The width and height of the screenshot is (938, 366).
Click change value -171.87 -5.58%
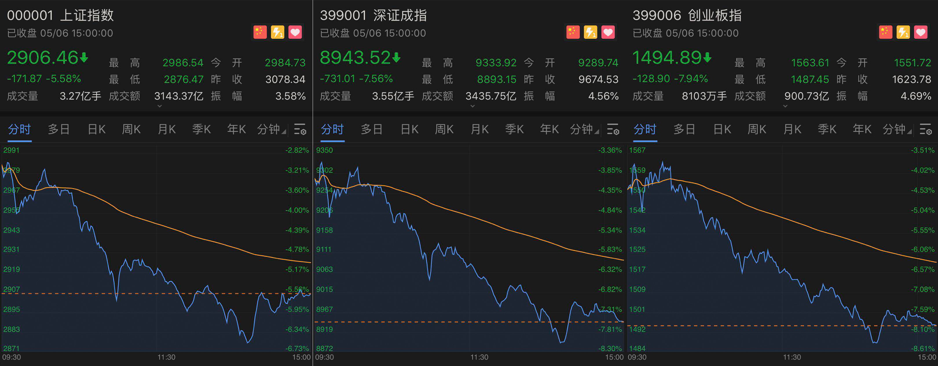click(x=44, y=79)
